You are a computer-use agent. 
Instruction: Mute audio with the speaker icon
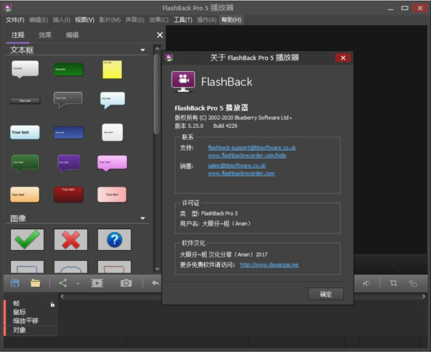(x=366, y=283)
